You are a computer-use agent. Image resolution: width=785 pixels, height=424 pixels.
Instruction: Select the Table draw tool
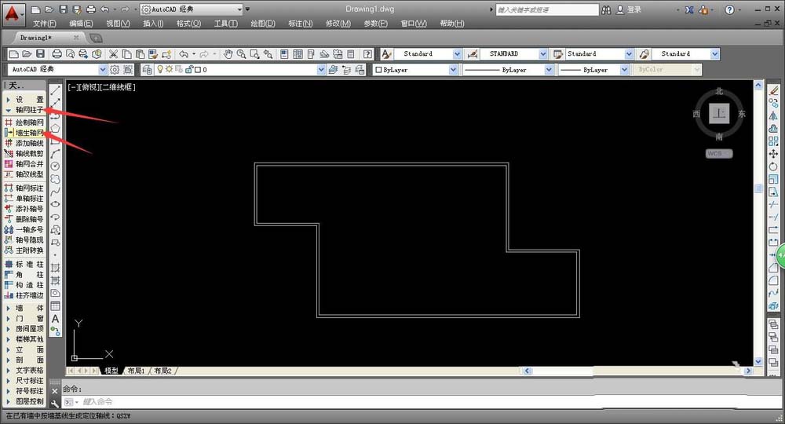[56, 306]
